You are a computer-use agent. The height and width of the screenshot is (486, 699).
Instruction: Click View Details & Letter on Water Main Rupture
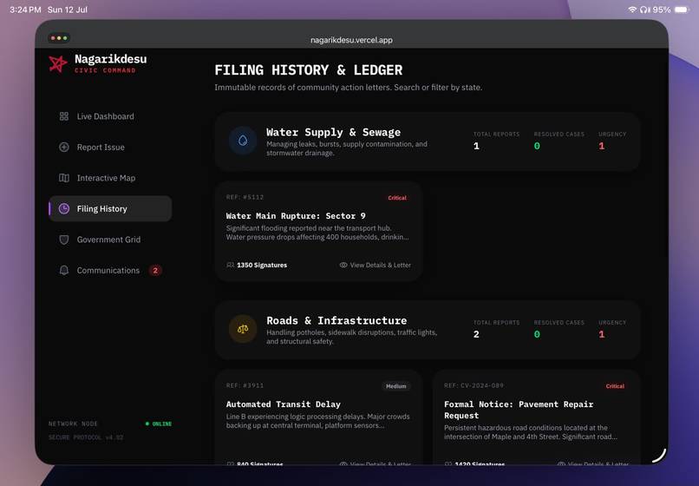point(375,265)
